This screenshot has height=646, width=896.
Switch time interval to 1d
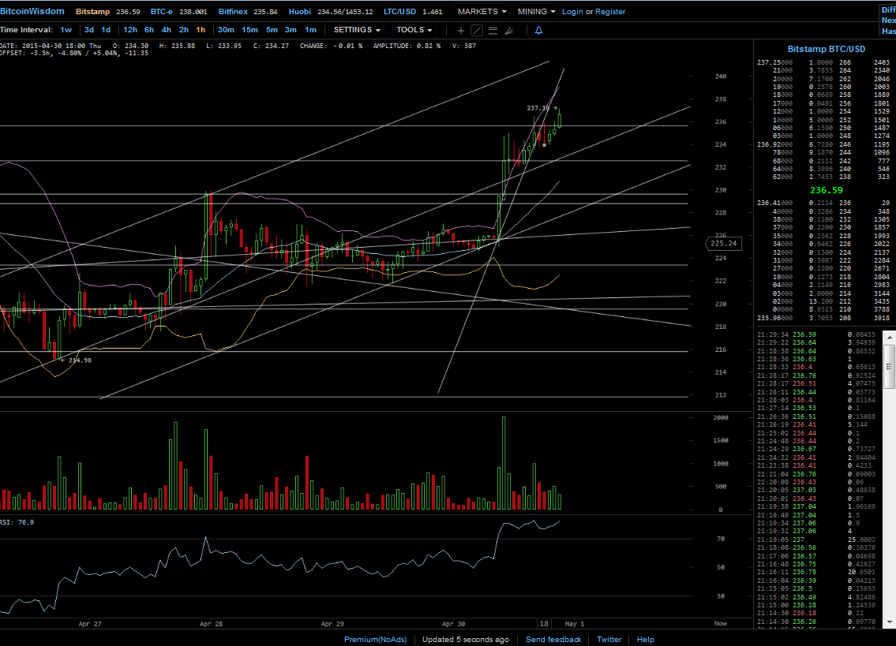pos(106,30)
